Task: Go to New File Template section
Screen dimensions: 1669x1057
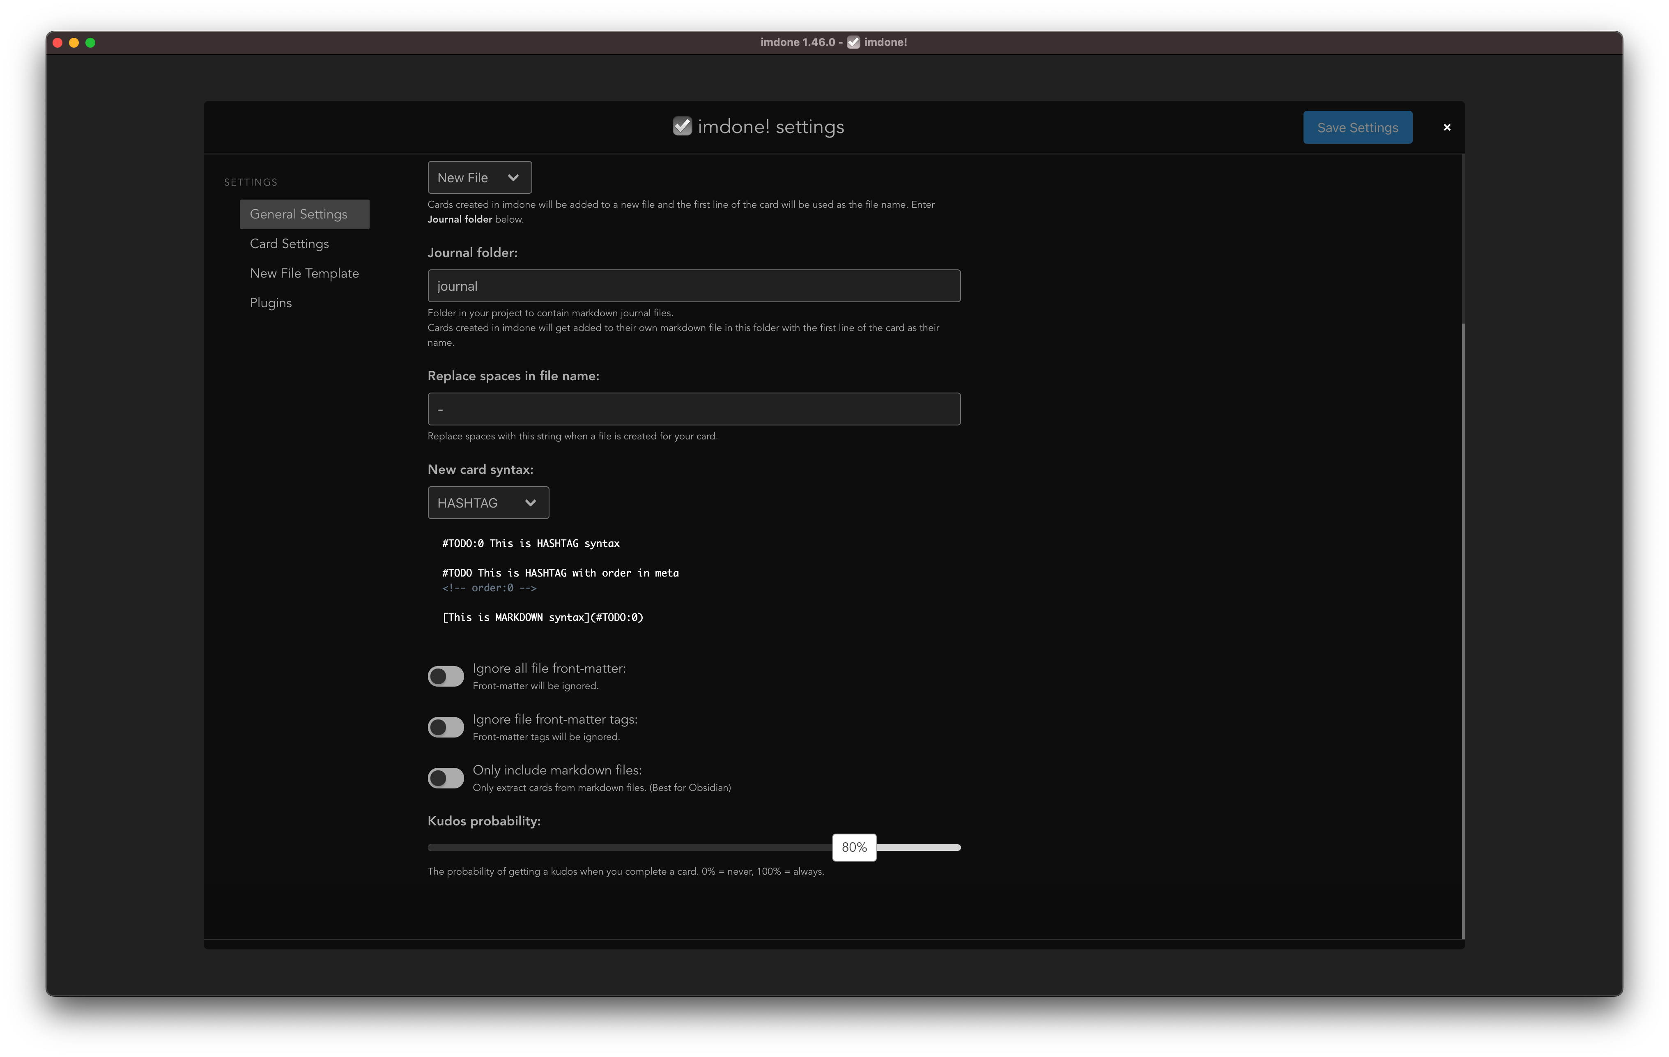Action: (x=304, y=273)
